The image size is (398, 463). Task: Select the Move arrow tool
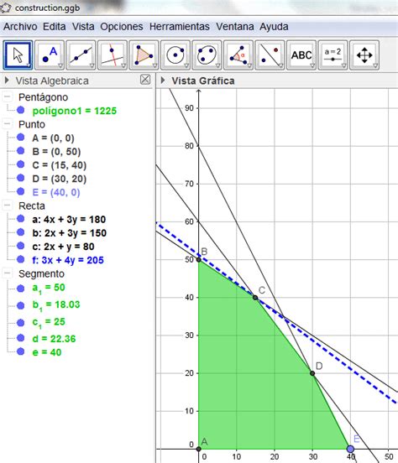pyautogui.click(x=18, y=55)
